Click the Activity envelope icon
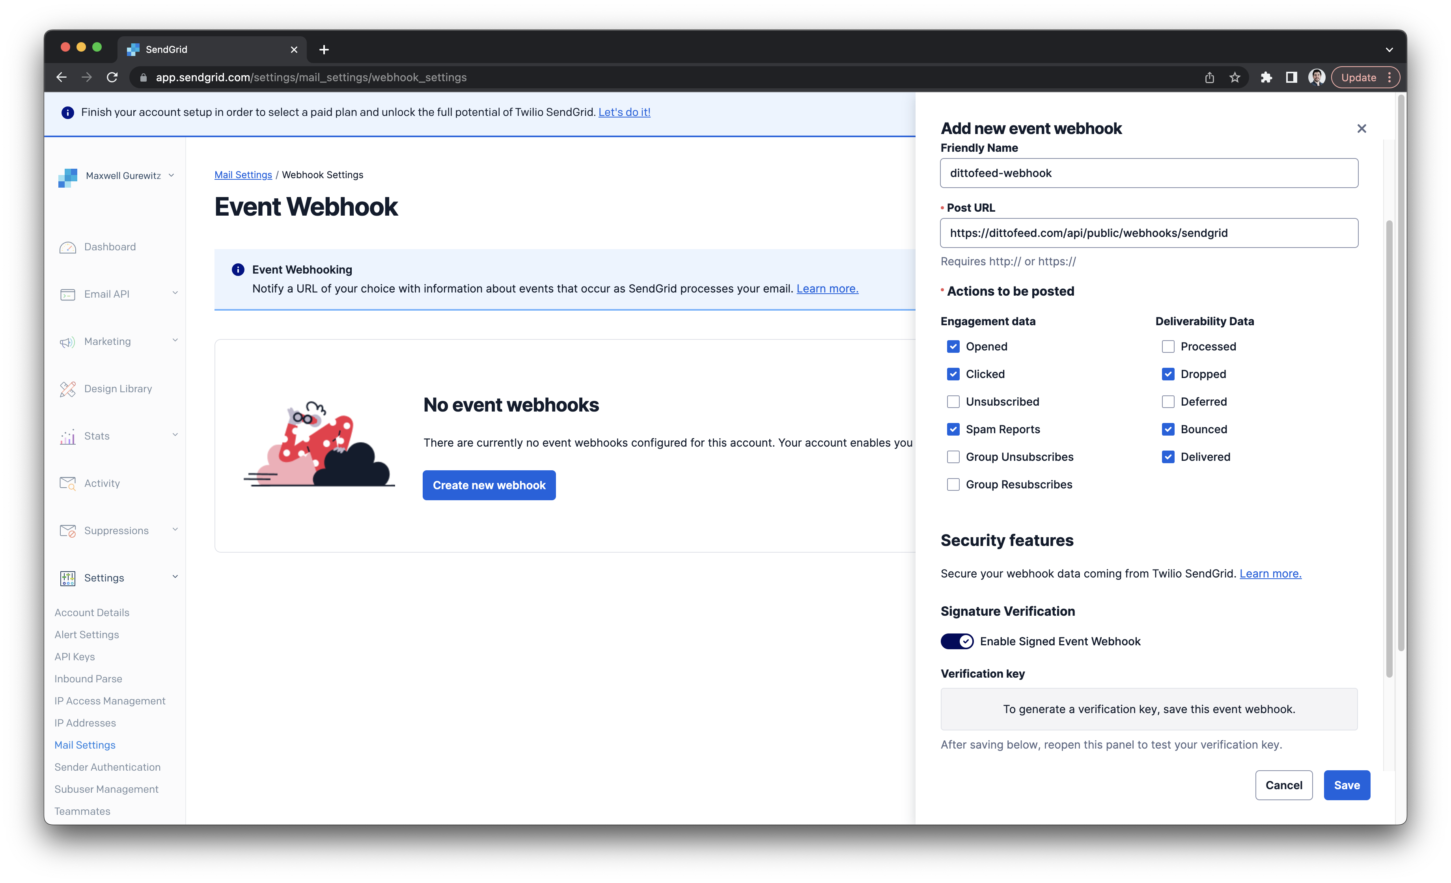This screenshot has width=1451, height=883. pyautogui.click(x=68, y=484)
